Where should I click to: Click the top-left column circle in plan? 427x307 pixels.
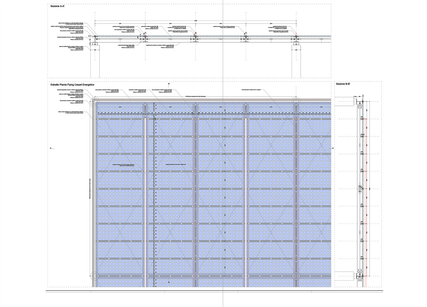(x=95, y=102)
